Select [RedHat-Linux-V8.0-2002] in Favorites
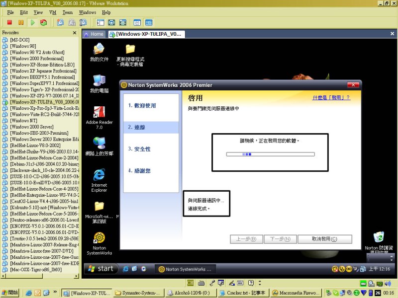Image resolution: width=398 pixels, height=298 pixels. click(35, 146)
